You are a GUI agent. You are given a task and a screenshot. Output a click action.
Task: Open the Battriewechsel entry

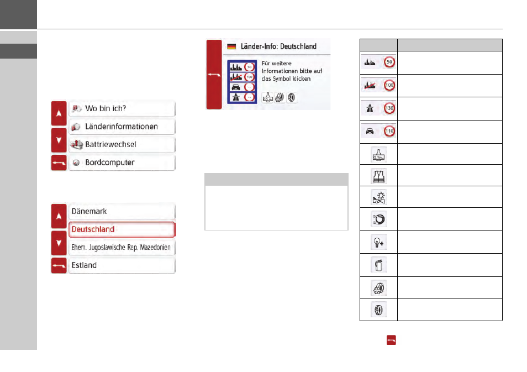(122, 145)
